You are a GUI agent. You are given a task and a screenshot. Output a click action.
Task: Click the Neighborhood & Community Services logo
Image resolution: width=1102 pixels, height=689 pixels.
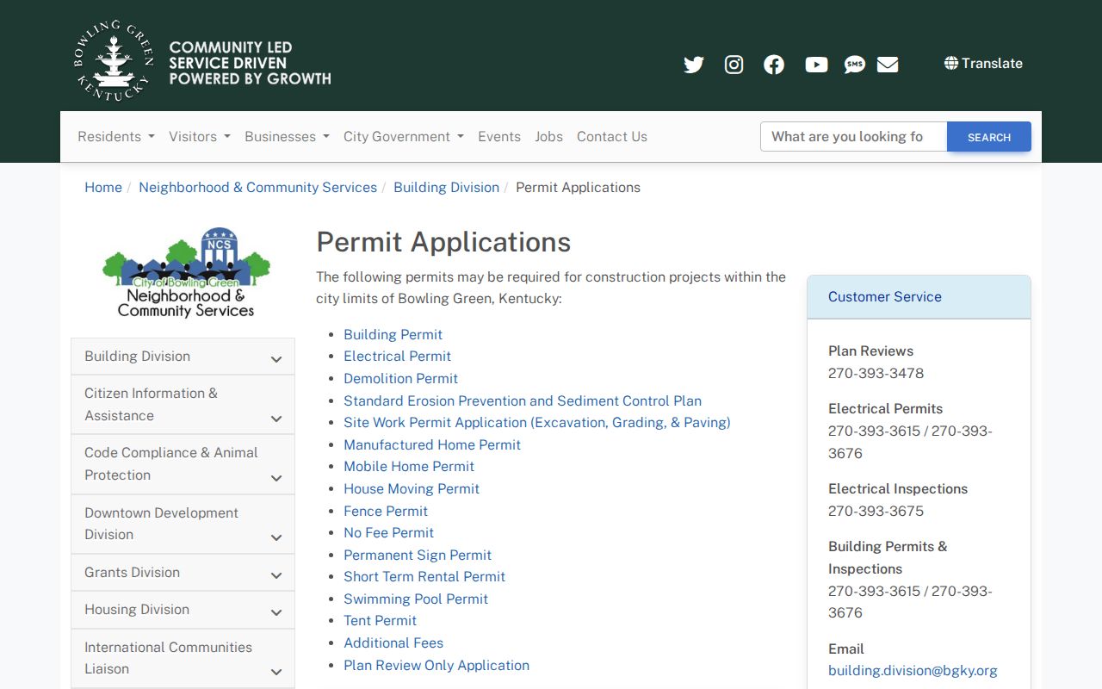point(186,272)
